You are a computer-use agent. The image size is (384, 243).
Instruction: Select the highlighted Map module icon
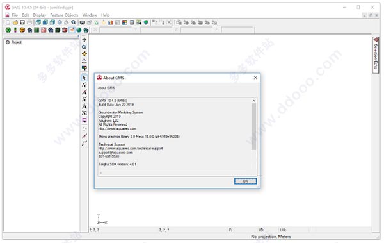[72, 30]
